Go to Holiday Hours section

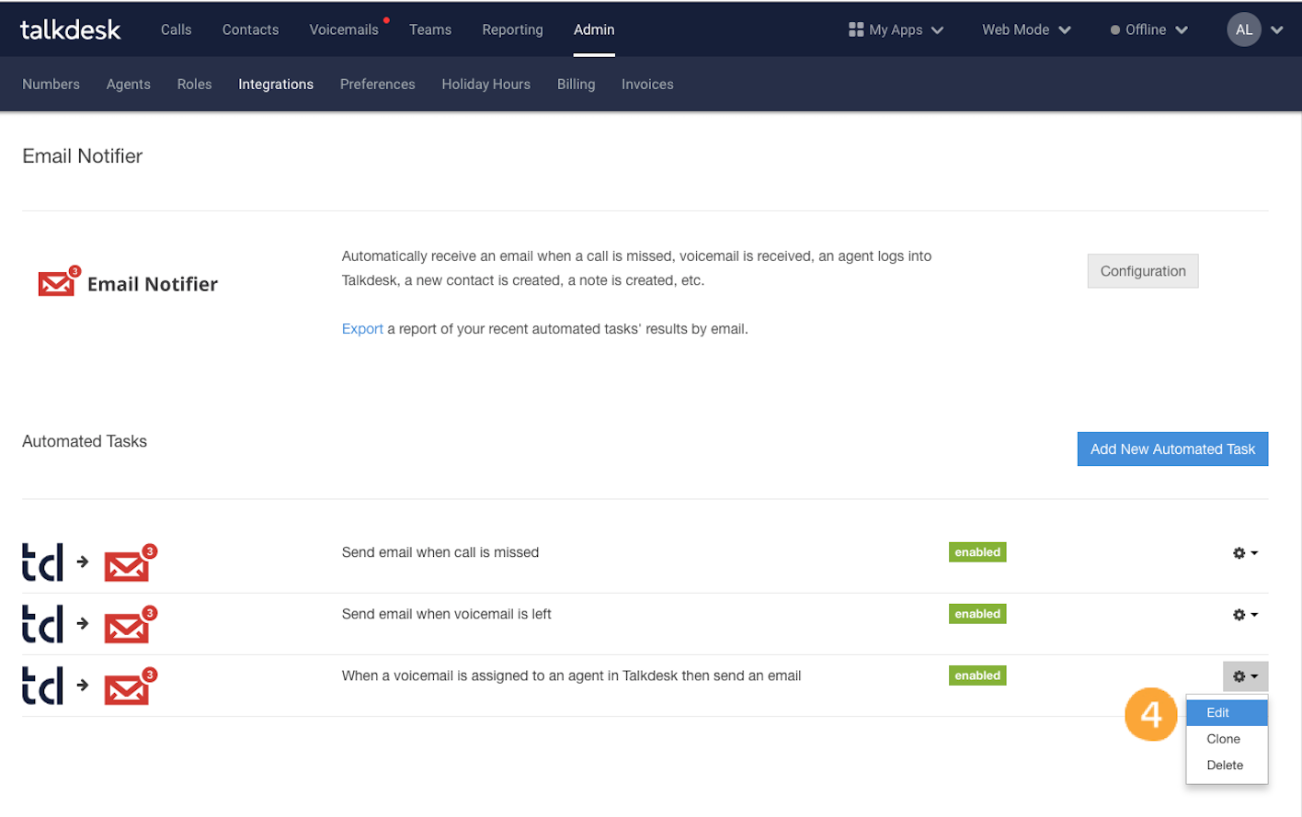pos(485,84)
